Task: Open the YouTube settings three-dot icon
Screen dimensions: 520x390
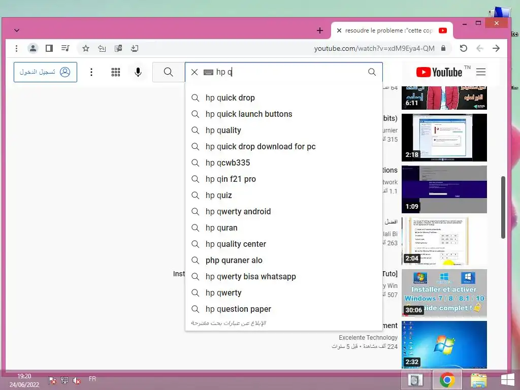Action: [91, 72]
